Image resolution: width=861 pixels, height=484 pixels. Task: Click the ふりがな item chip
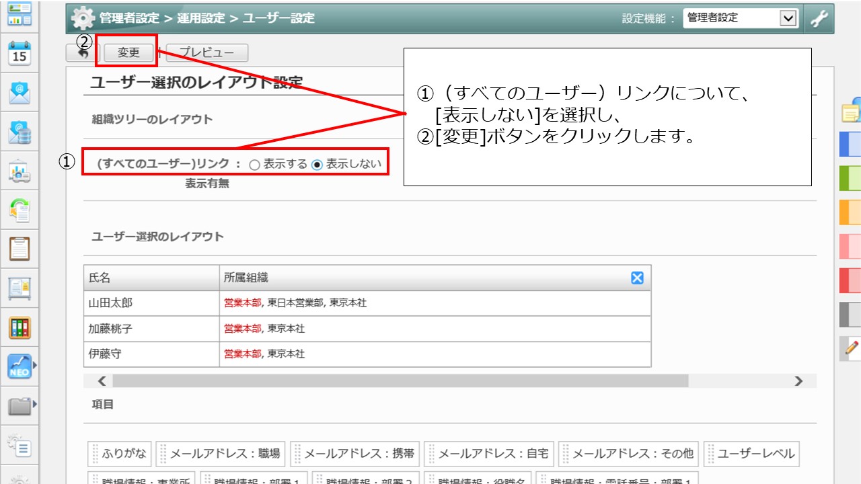pyautogui.click(x=120, y=454)
